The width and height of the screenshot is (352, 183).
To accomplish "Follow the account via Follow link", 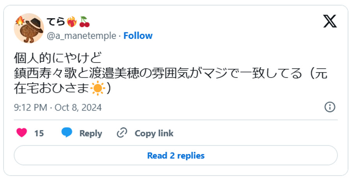I will click(138, 36).
